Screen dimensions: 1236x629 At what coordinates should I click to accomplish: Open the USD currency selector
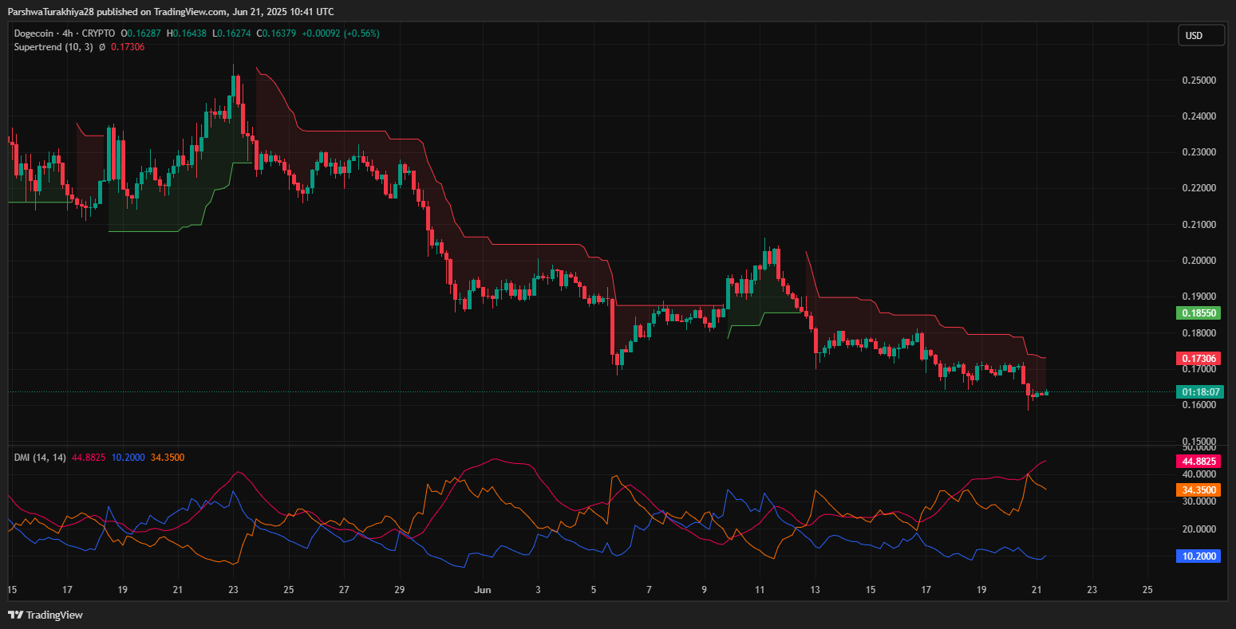(x=1201, y=36)
